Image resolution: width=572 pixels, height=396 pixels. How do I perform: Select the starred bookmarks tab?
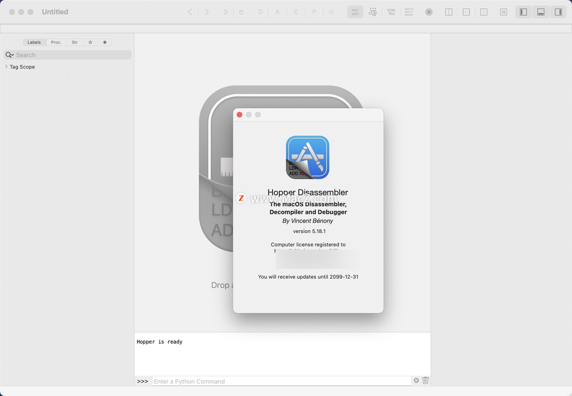tap(90, 42)
